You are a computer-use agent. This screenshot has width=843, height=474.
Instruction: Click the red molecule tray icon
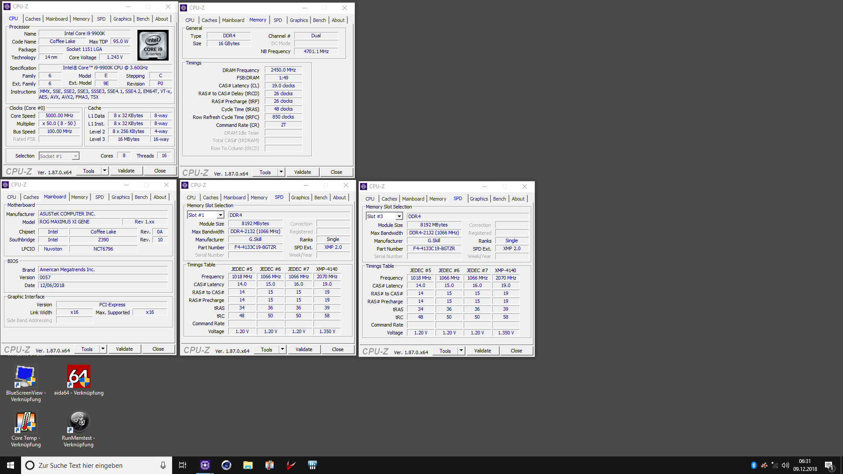tap(764, 465)
